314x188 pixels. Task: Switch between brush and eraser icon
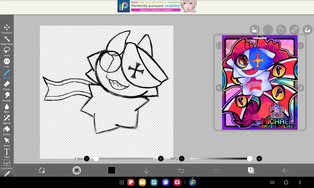coord(42,171)
